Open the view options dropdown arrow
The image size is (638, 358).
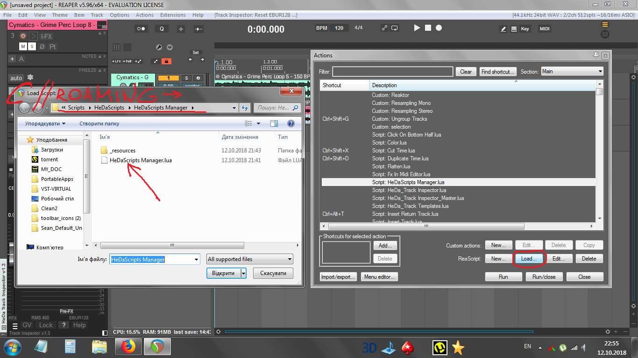[x=258, y=124]
